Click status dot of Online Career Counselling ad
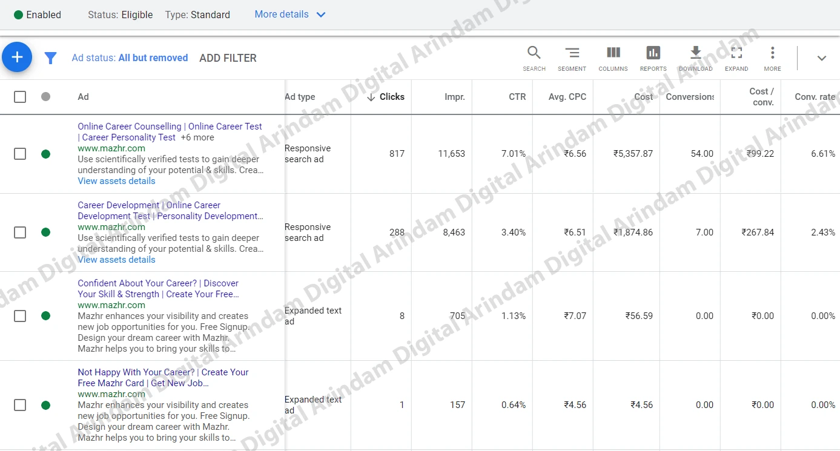This screenshot has height=451, width=840. 45,154
